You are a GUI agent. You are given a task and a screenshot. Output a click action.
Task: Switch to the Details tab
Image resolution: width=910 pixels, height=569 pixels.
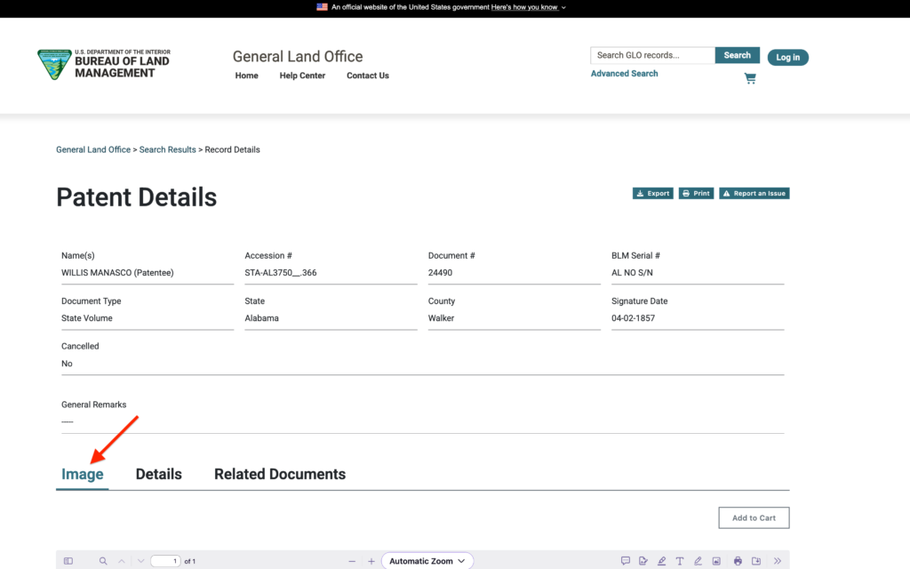[x=158, y=475]
